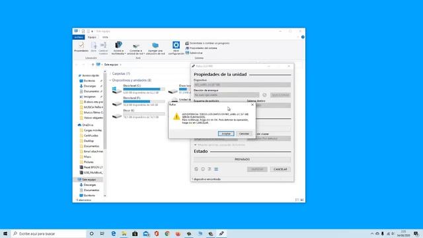Viewport: 423px width, 238px height.
Task: Click Propiedades del sistema in ribbon
Action: [x=201, y=48]
